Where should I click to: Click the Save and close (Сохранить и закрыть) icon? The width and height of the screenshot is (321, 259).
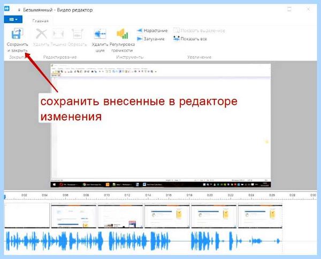17,34
